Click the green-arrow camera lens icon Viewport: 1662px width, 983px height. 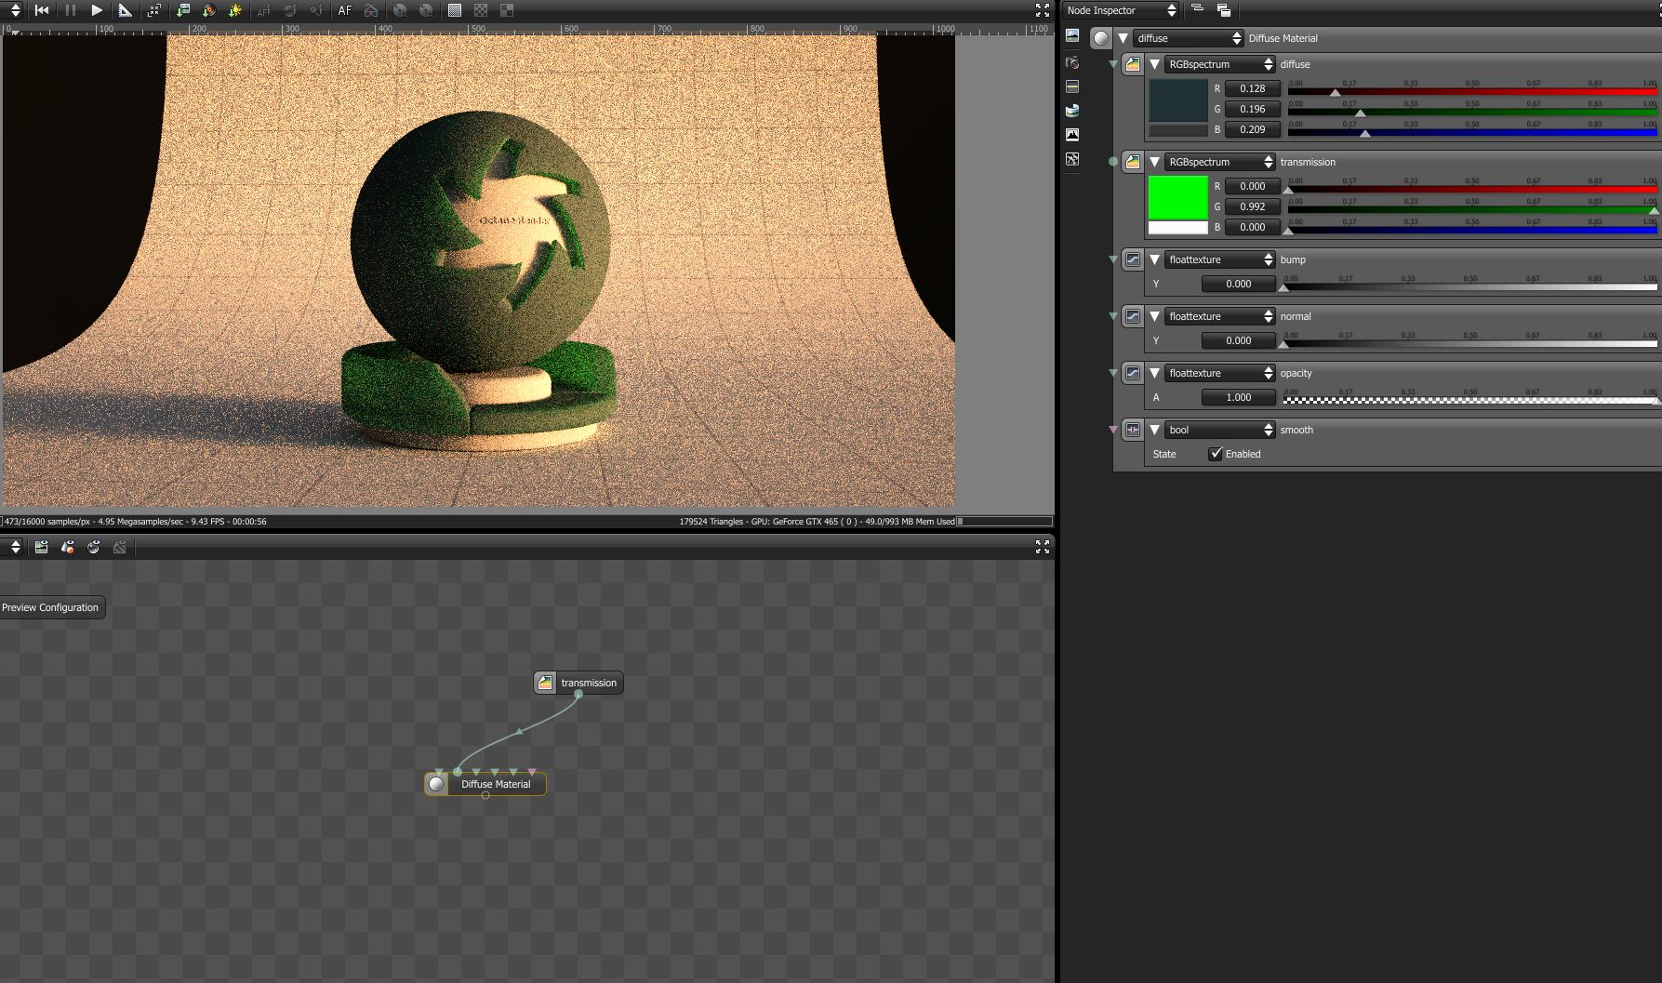click(x=209, y=10)
